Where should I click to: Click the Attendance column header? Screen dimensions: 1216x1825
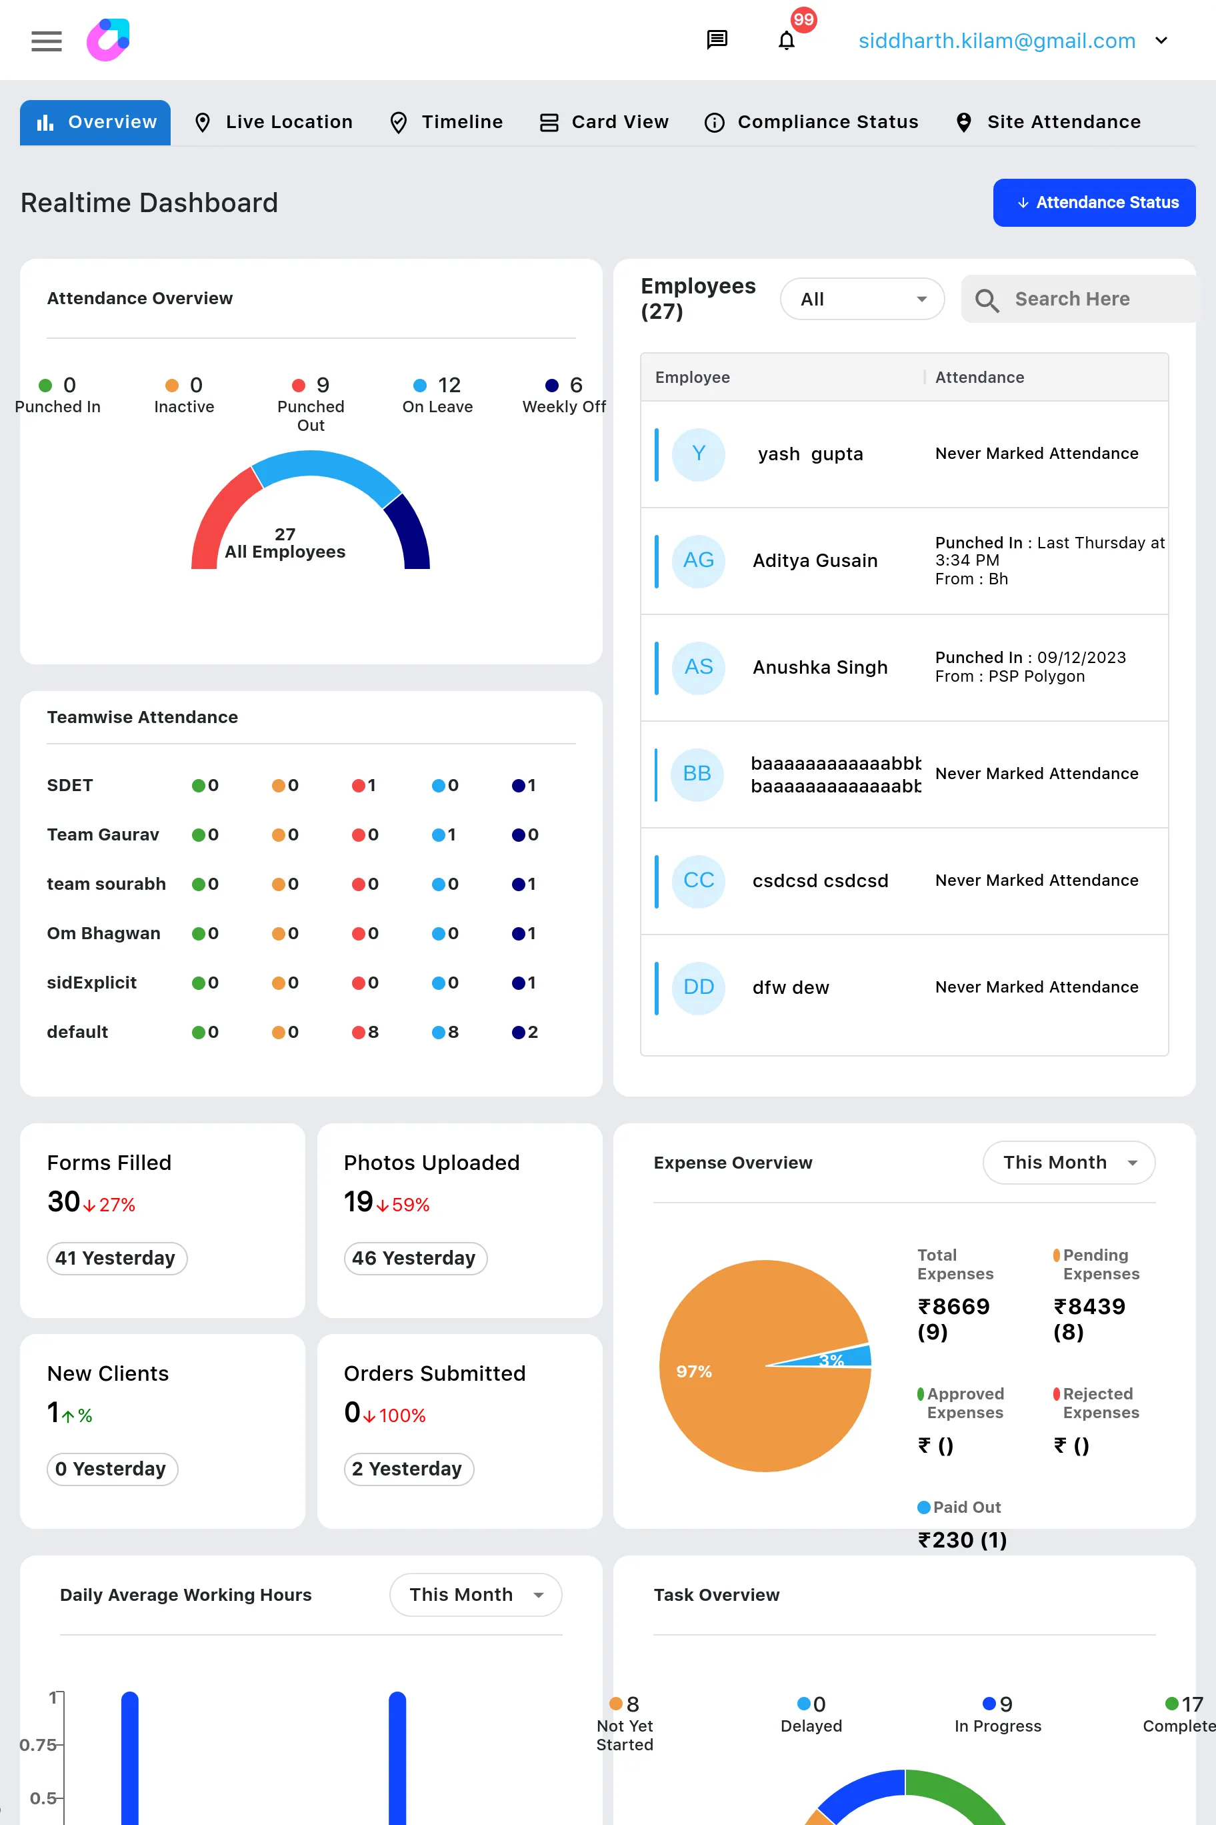pyautogui.click(x=979, y=378)
